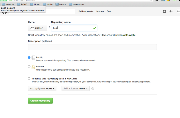Go to Pull requests

86,11
